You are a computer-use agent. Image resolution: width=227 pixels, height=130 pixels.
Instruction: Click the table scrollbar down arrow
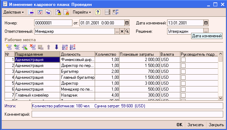point(220,98)
